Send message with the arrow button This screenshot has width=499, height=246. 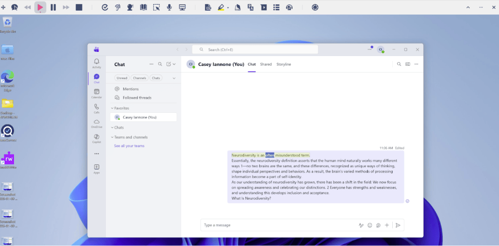click(398, 225)
